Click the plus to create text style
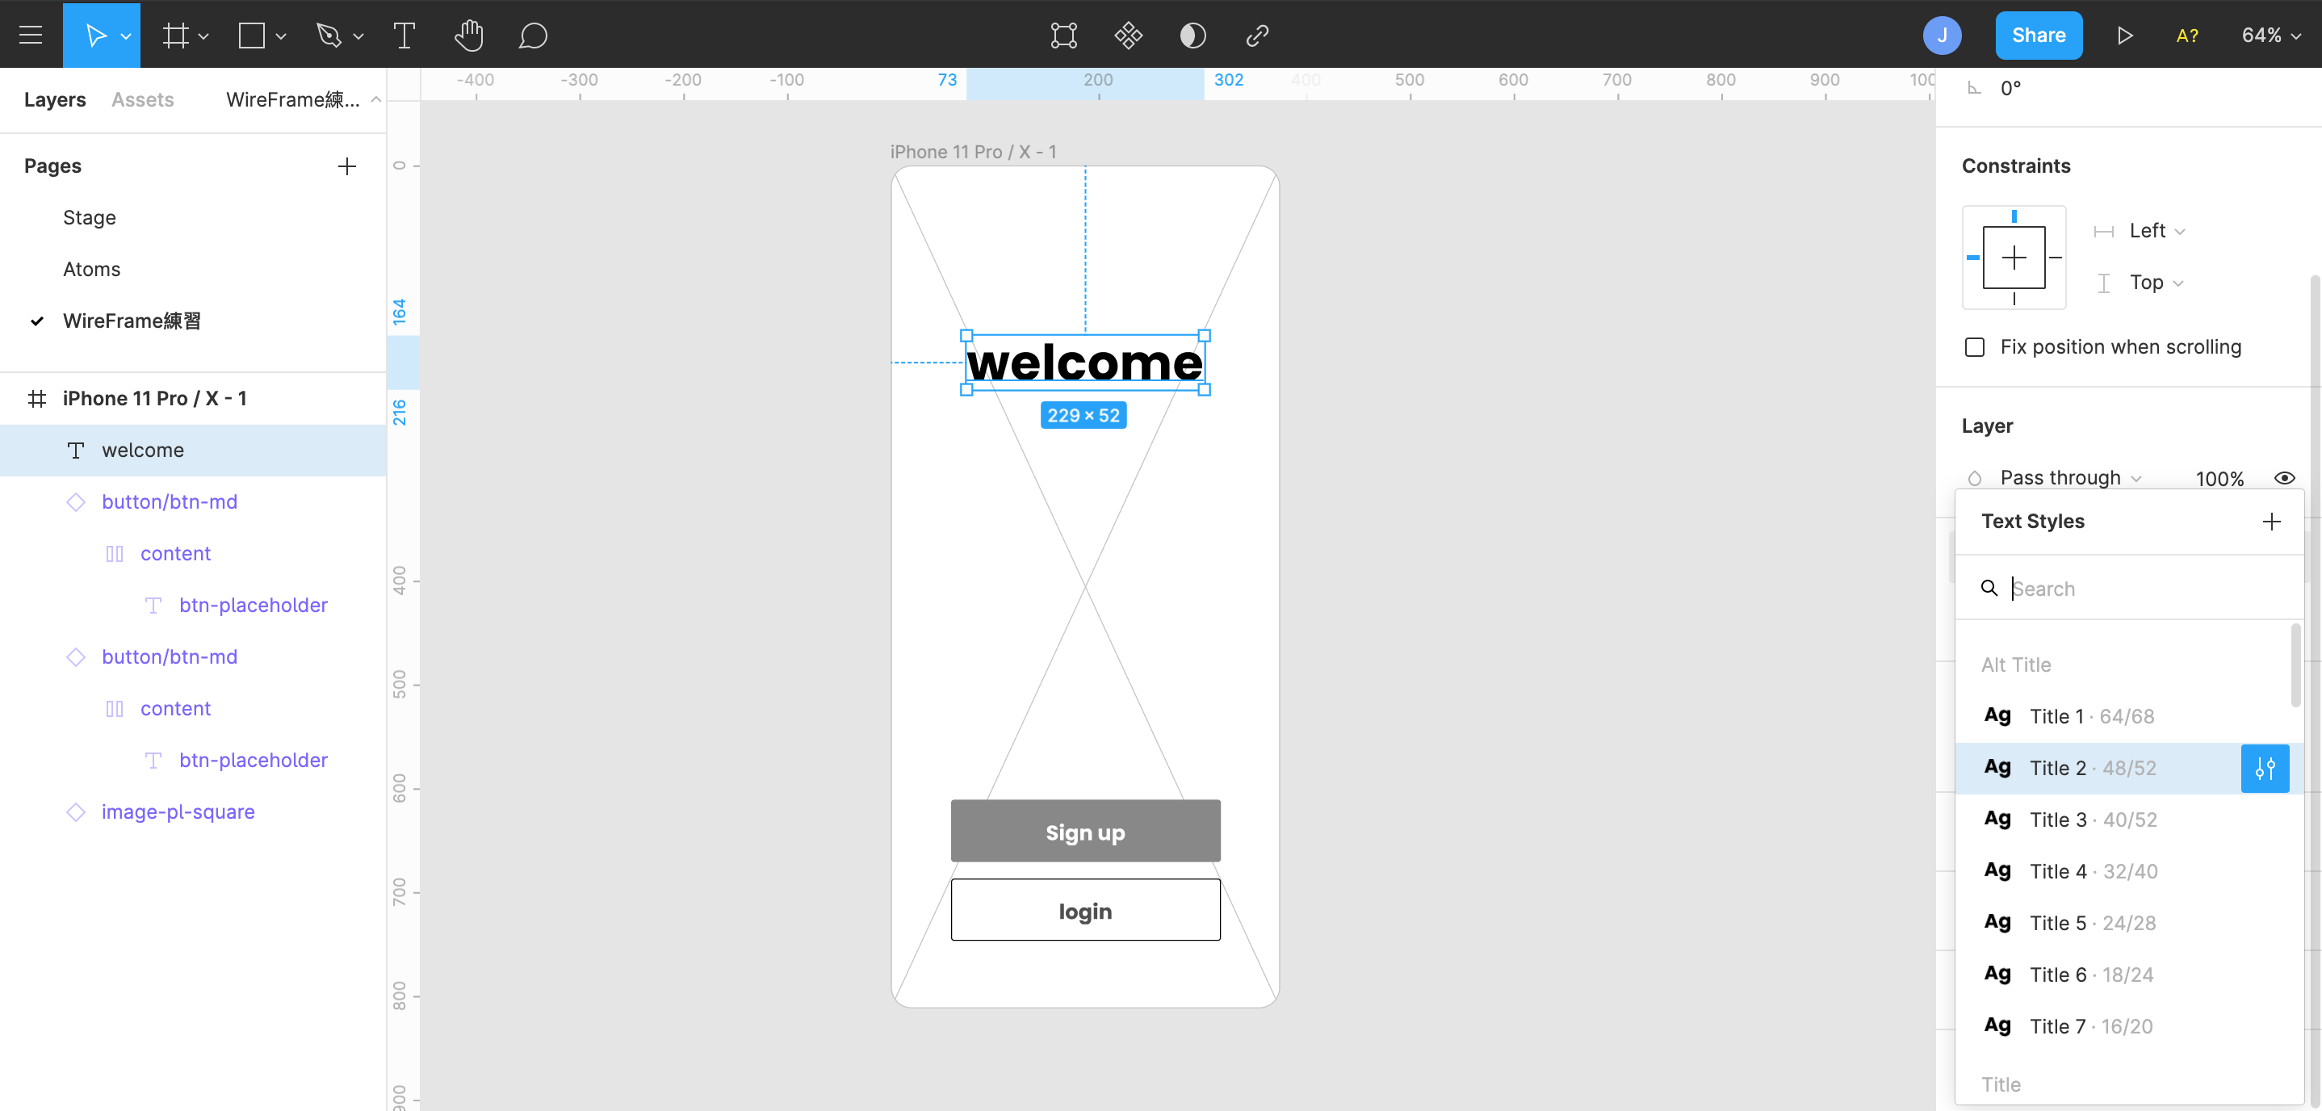Image resolution: width=2322 pixels, height=1111 pixels. 2270,522
